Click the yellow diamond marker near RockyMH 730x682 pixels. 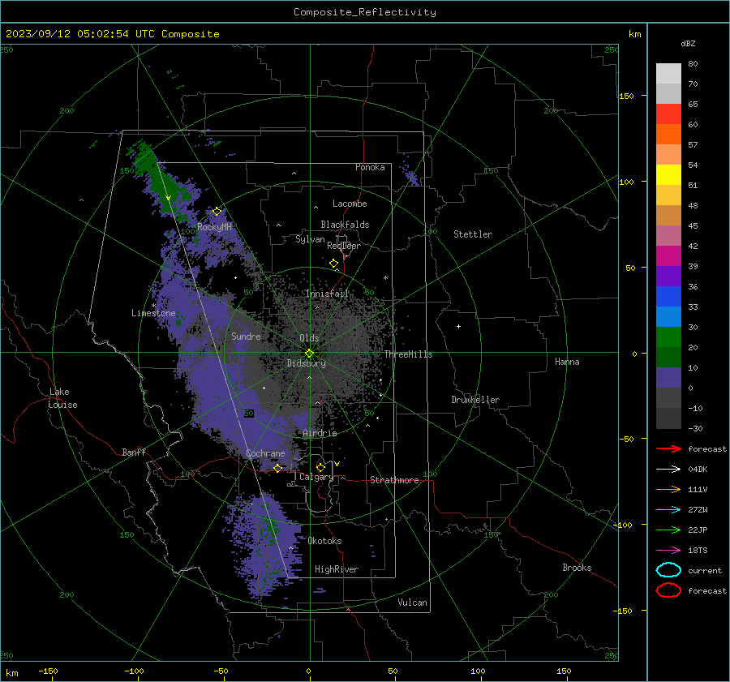[217, 212]
